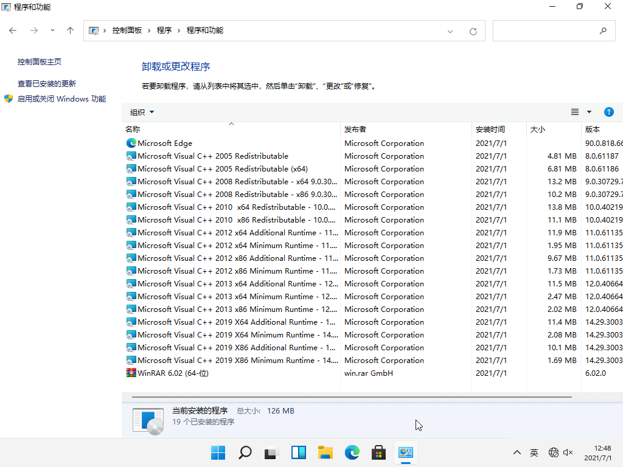Select Visual C++ 2012 x86 Minimum Runtime icon
This screenshot has width=623, height=467.
click(x=131, y=271)
